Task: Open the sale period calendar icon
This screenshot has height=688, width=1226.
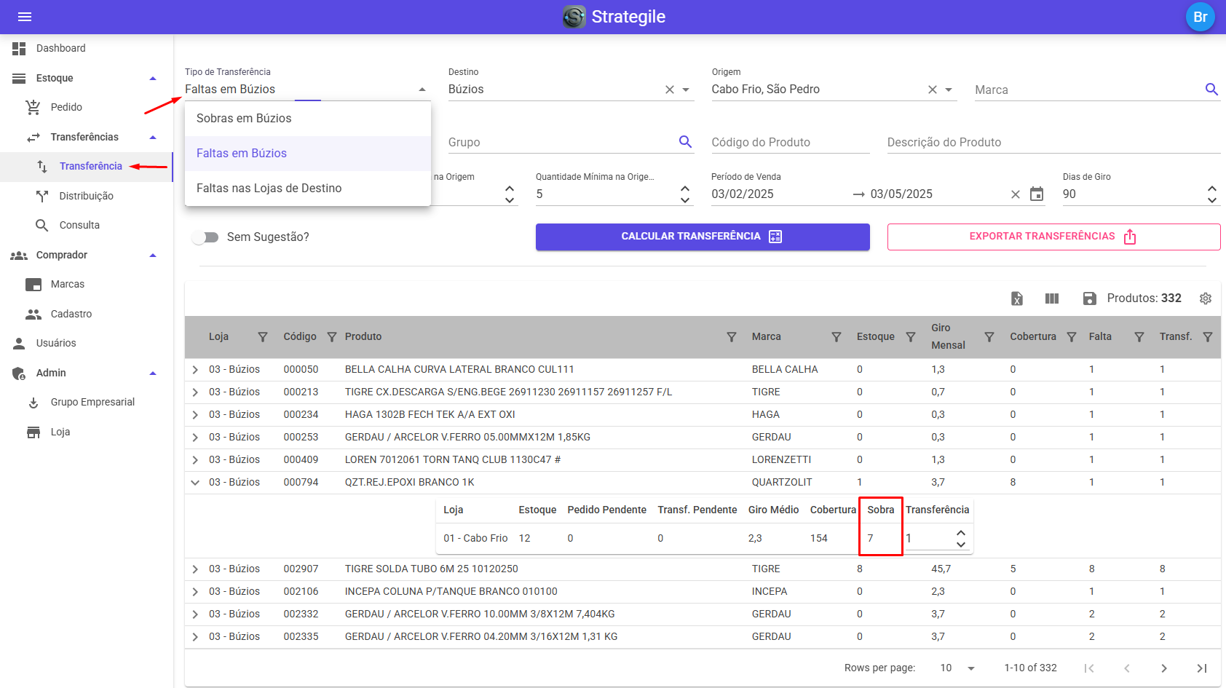Action: tap(1037, 194)
